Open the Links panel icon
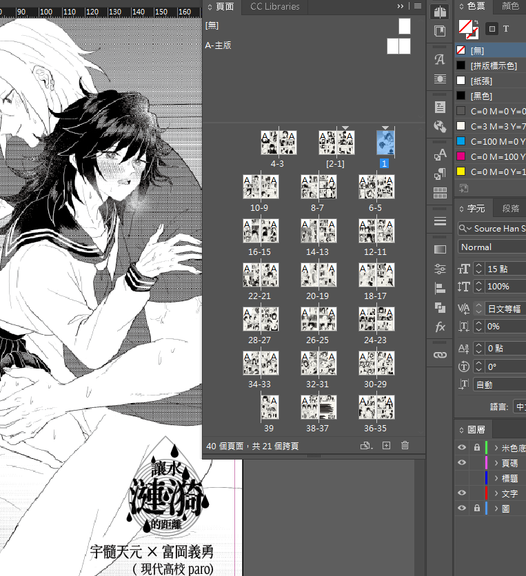The height and width of the screenshot is (576, 526). coord(440,355)
